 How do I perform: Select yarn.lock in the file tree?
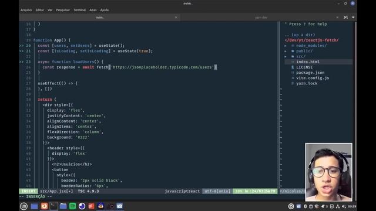[x=307, y=83]
